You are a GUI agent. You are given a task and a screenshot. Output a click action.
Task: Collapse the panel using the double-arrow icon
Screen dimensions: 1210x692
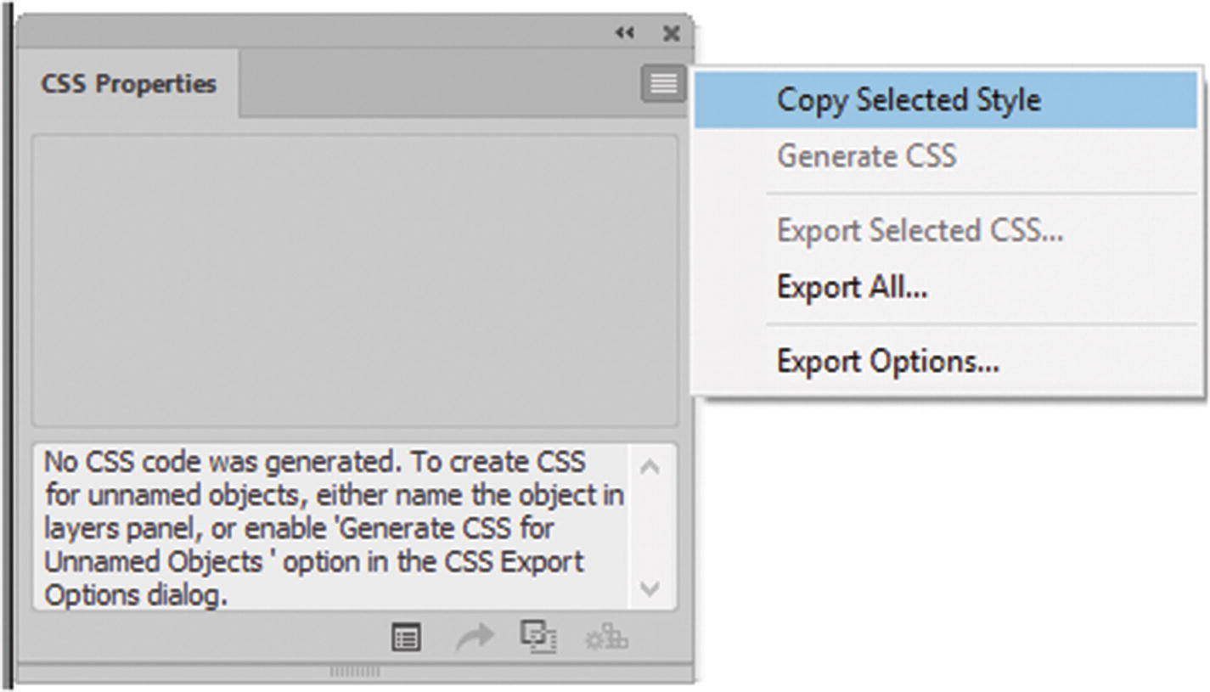[625, 33]
